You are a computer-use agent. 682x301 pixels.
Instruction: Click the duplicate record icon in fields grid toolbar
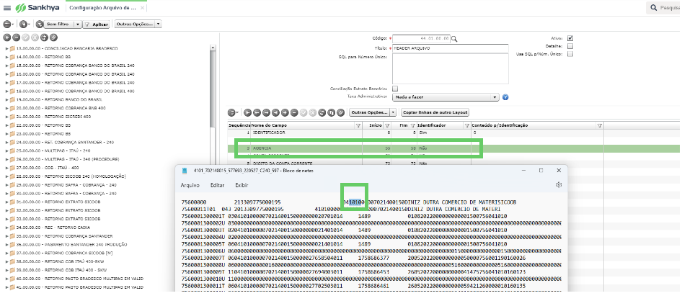(332, 112)
